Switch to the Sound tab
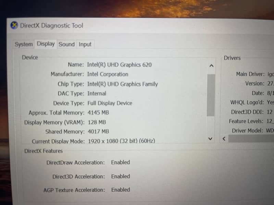The height and width of the screenshot is (205, 274). coord(66,44)
